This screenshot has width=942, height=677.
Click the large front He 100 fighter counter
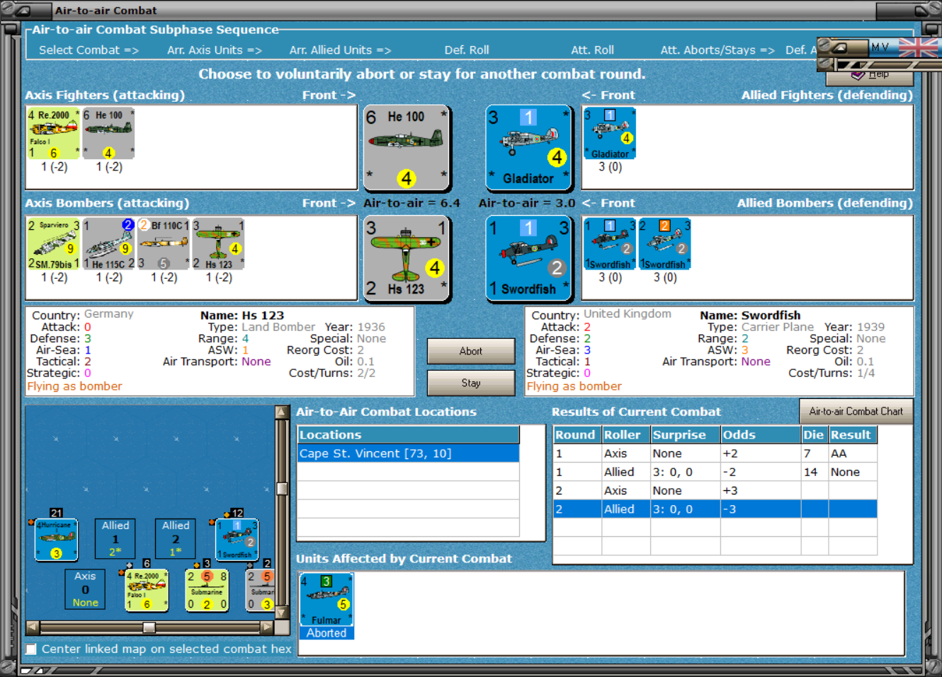pos(407,149)
